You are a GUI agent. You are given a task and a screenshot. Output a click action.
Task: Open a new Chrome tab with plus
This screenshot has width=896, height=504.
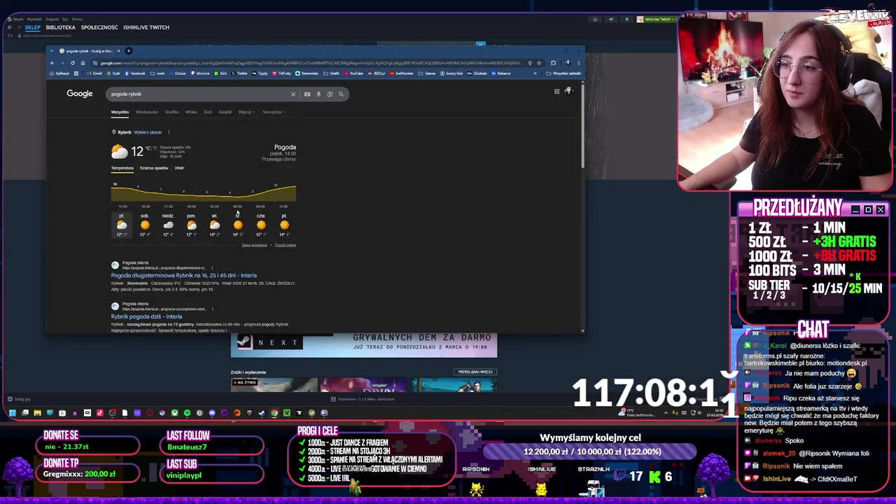128,51
